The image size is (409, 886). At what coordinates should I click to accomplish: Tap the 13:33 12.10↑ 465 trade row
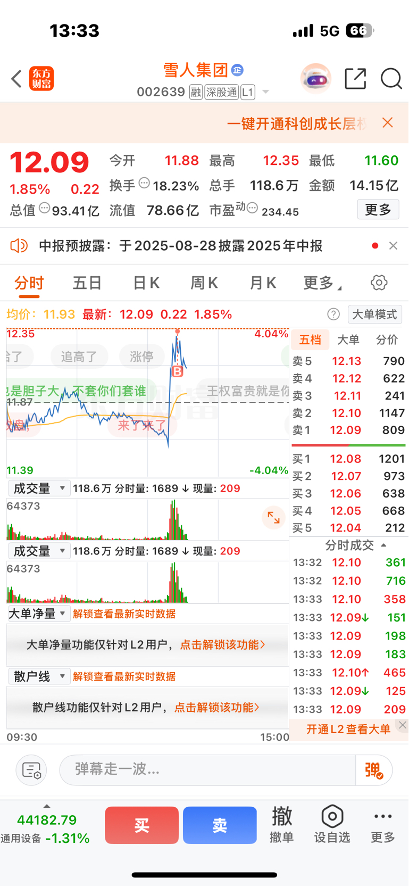click(349, 673)
